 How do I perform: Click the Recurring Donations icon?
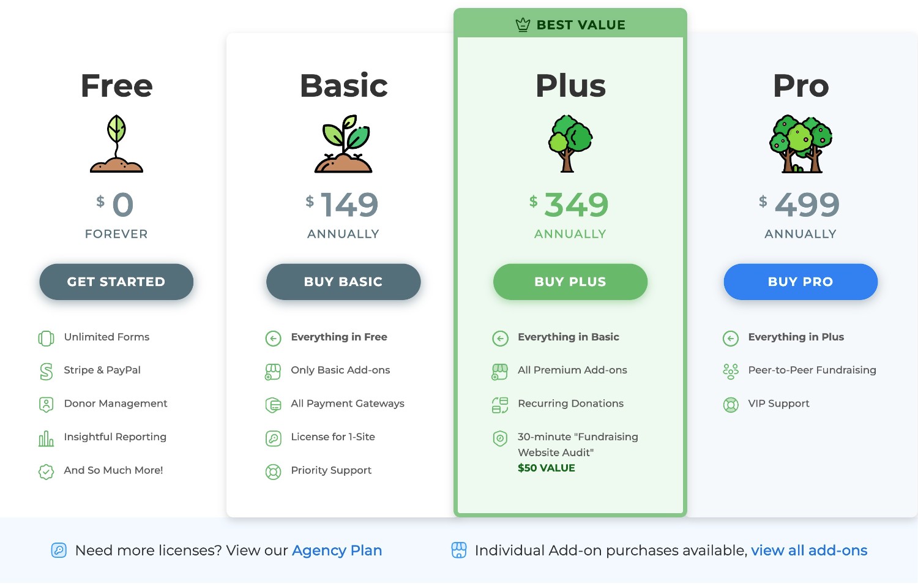tap(500, 405)
